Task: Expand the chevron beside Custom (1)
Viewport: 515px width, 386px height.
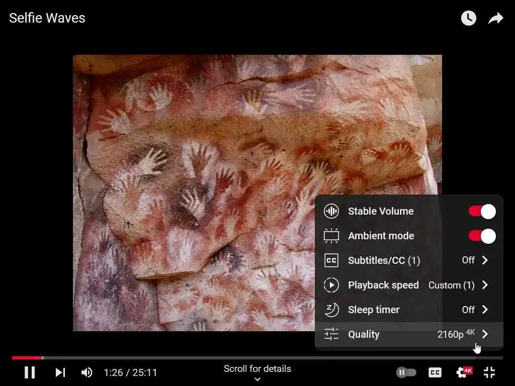Action: pyautogui.click(x=485, y=284)
